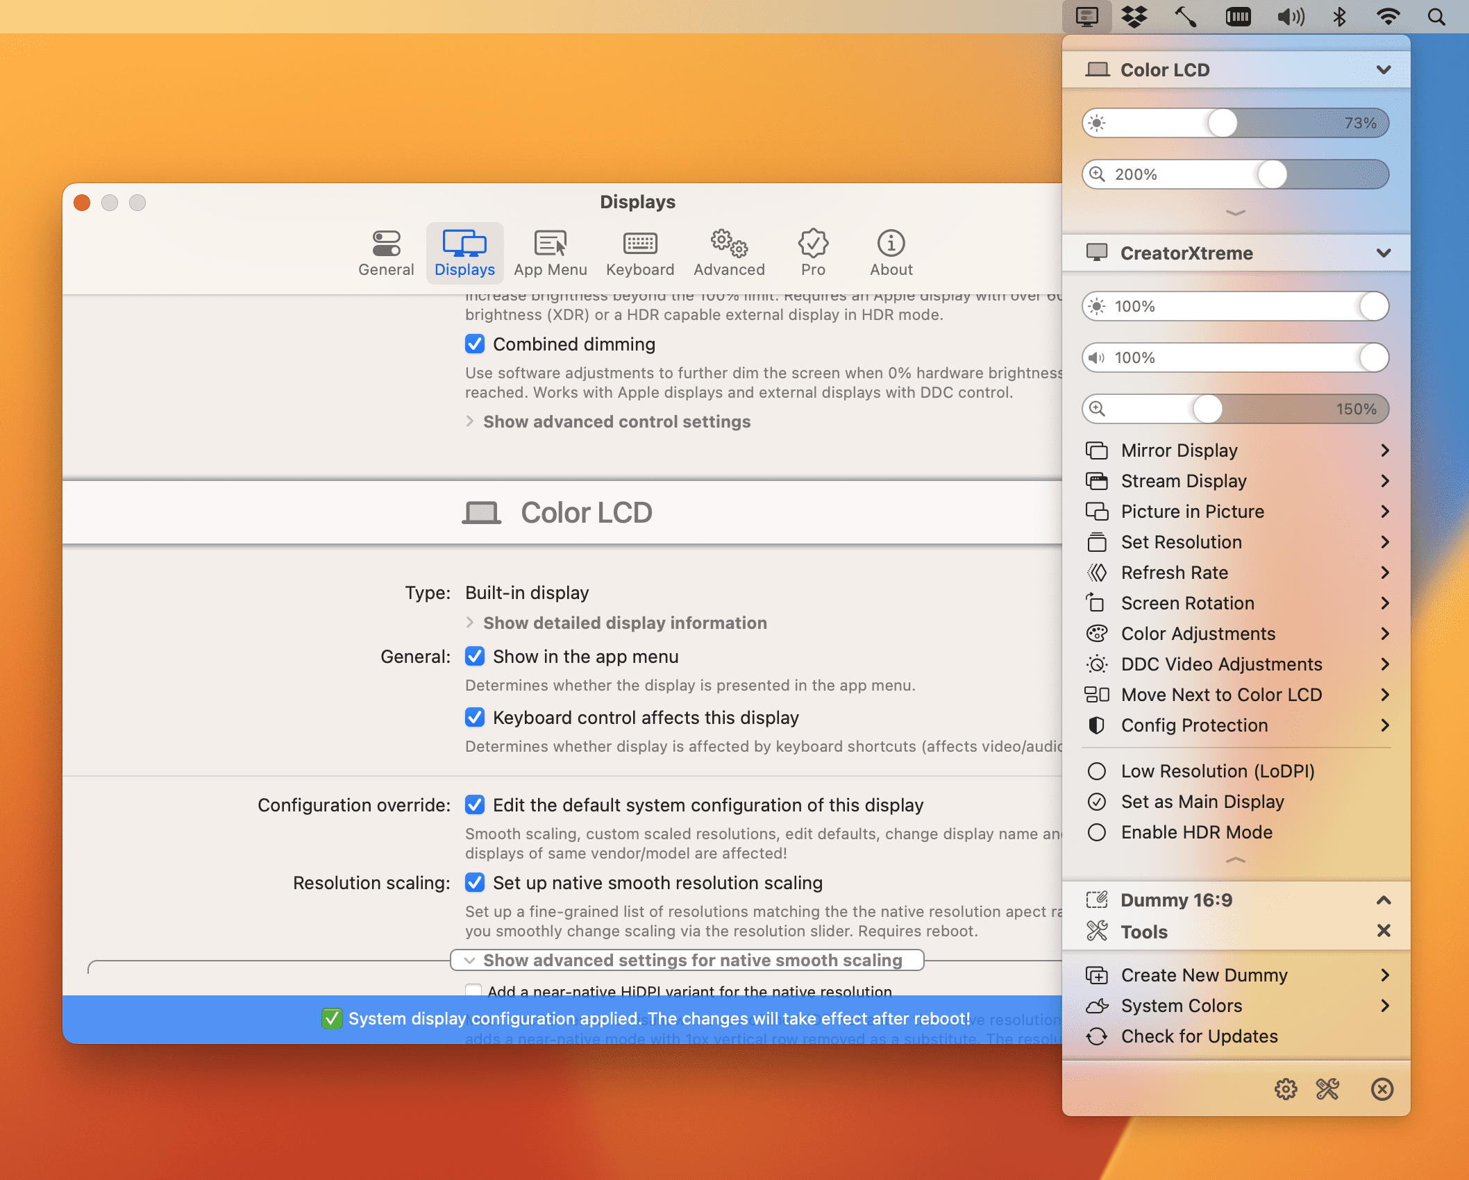Click the Screen Rotation icon
The image size is (1469, 1180).
(x=1097, y=603)
